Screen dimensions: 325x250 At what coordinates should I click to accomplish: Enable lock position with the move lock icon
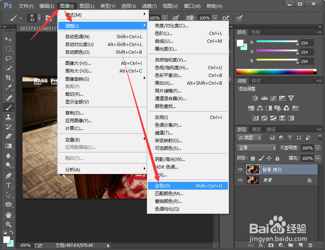point(269,158)
